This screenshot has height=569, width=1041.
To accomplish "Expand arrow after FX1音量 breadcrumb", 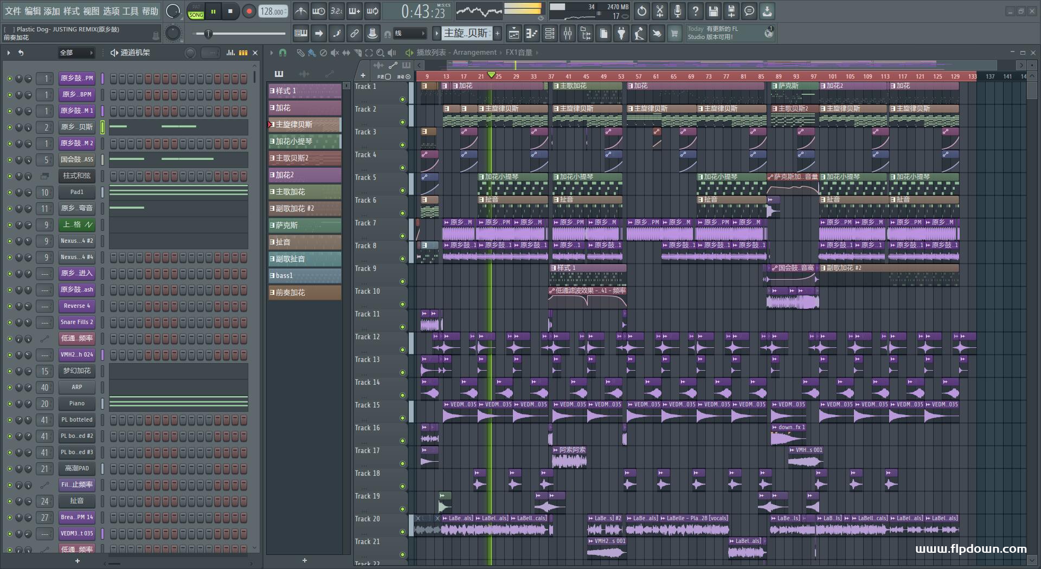I will [x=537, y=53].
